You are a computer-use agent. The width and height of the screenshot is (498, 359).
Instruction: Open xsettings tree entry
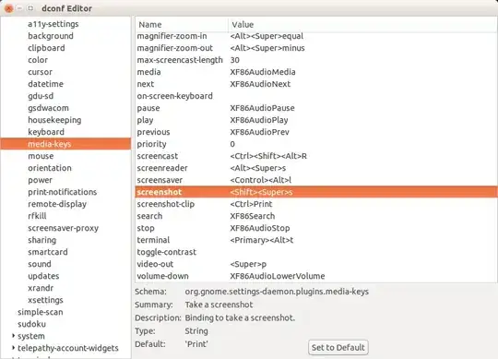coord(45,300)
